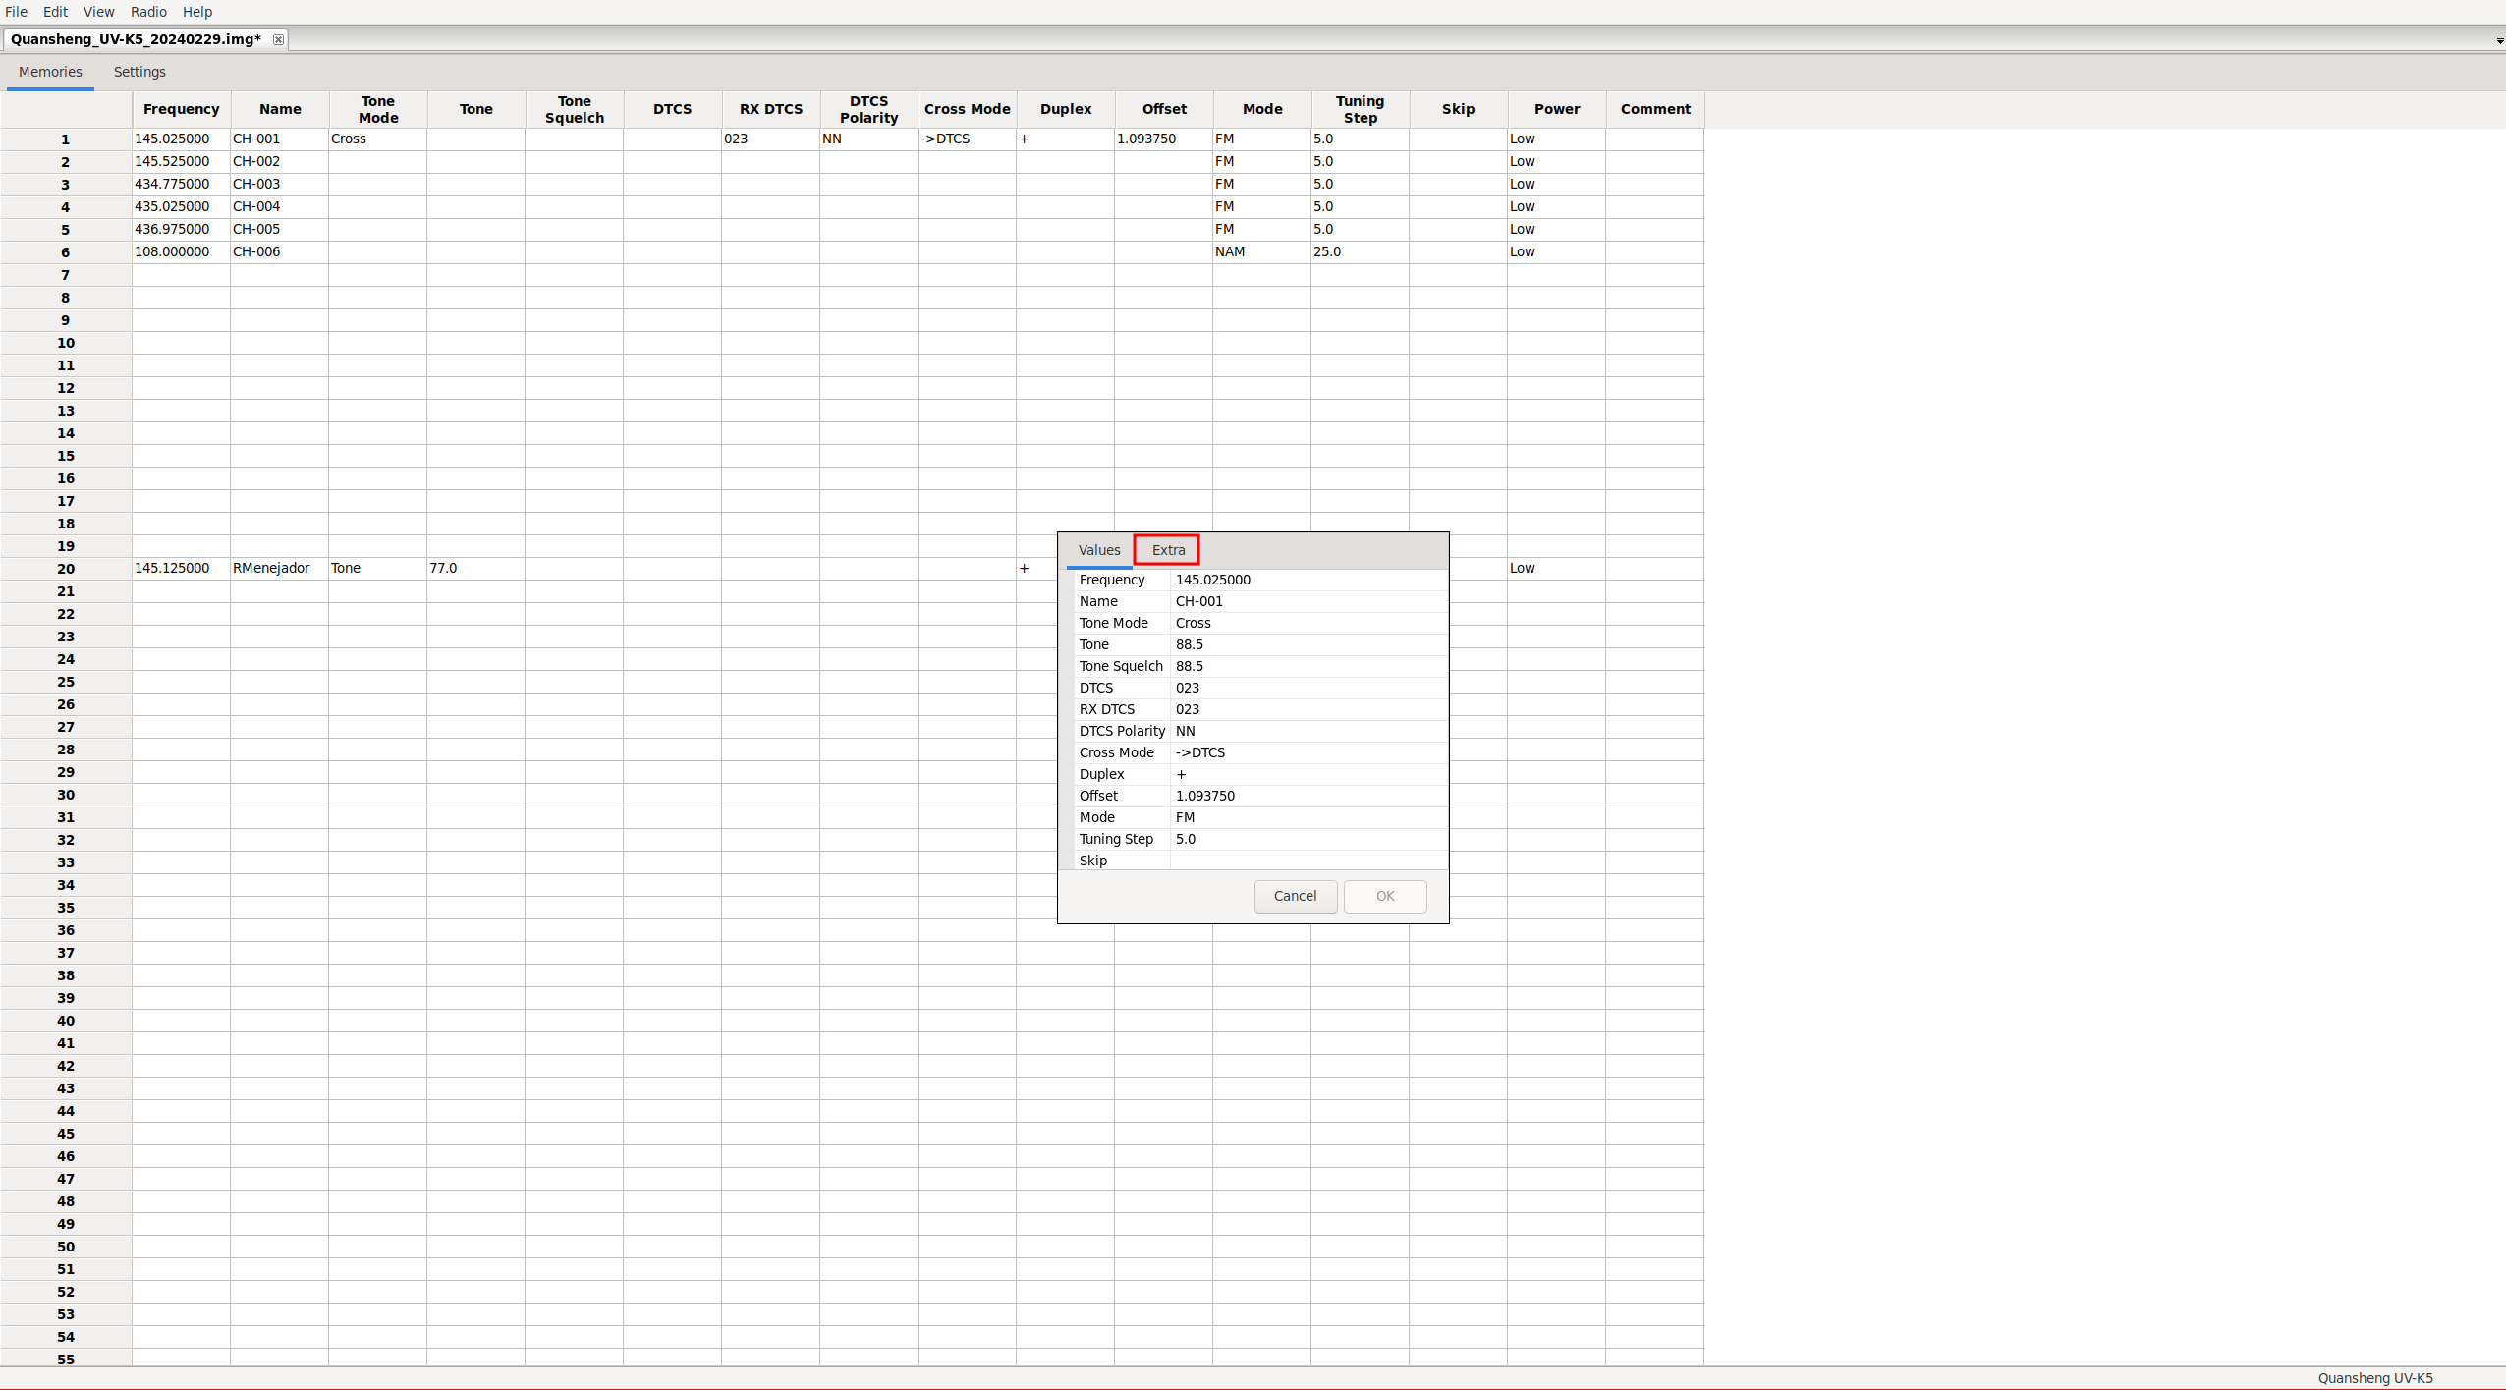
Task: Select the Values tab in dialog
Action: click(x=1098, y=550)
